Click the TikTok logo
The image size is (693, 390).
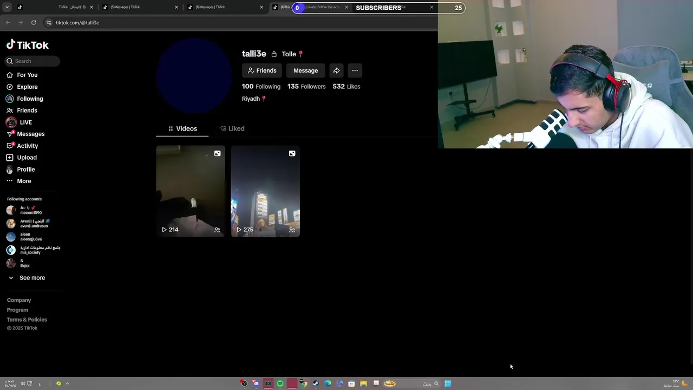coord(28,45)
